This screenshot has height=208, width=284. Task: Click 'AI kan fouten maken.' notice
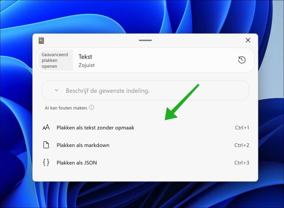point(66,108)
